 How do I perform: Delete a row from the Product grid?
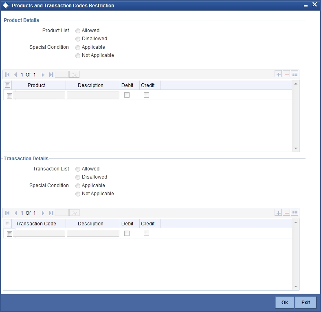pyautogui.click(x=286, y=74)
